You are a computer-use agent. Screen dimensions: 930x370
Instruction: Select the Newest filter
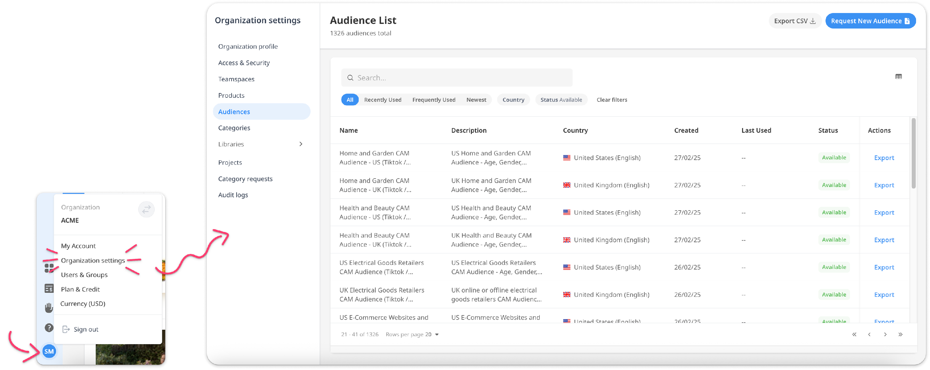(476, 100)
